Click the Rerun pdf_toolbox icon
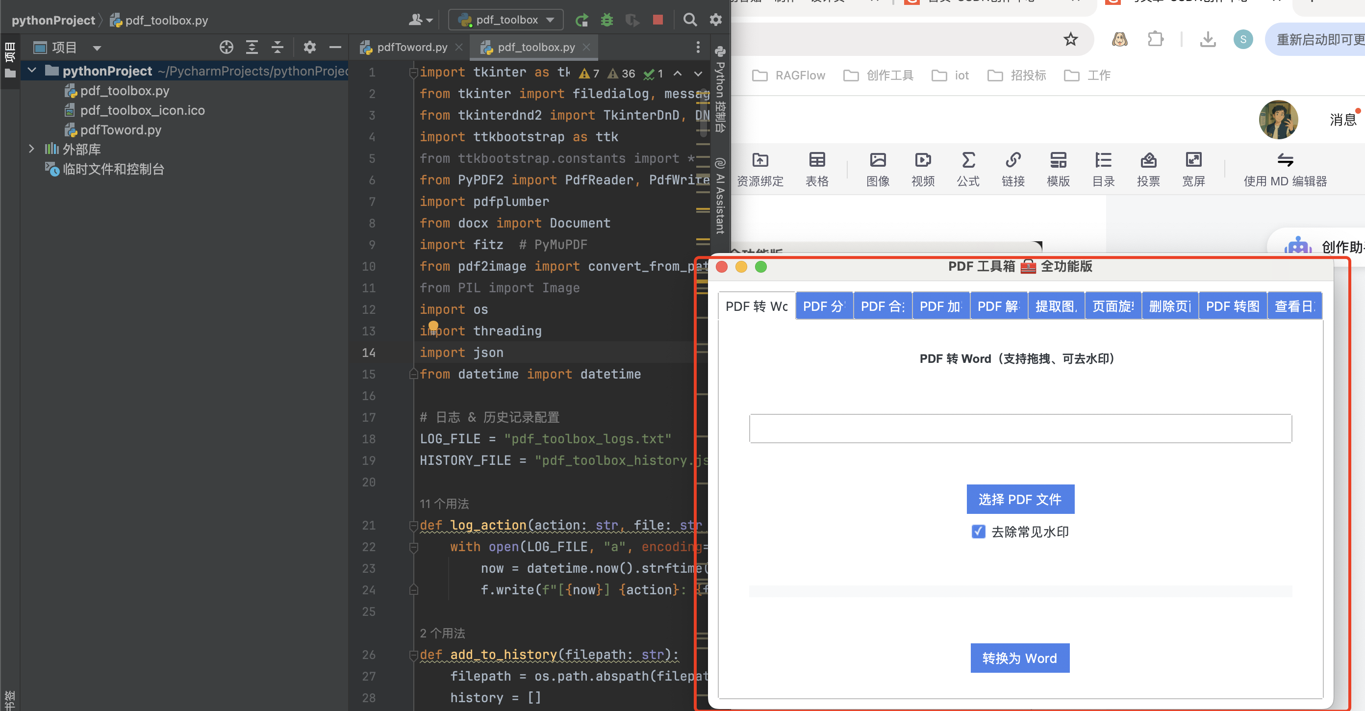This screenshot has height=711, width=1365. tap(582, 20)
